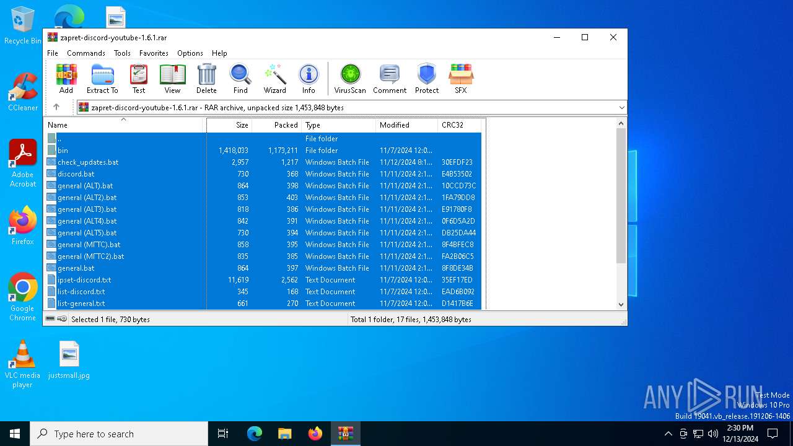The image size is (793, 446).
Task: Click the parent folder '..' row
Action: tap(263, 139)
